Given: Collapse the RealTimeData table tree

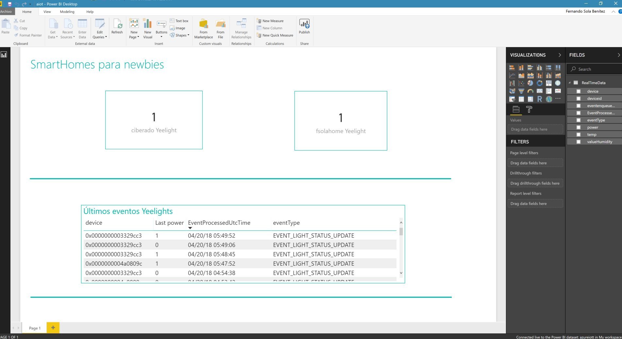Looking at the screenshot, I should [x=570, y=83].
